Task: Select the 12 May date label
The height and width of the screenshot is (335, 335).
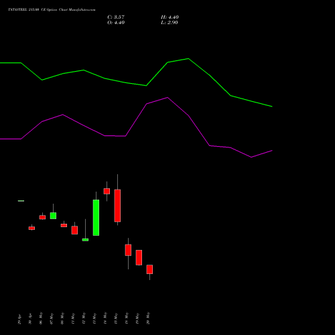Action: tap(84, 318)
